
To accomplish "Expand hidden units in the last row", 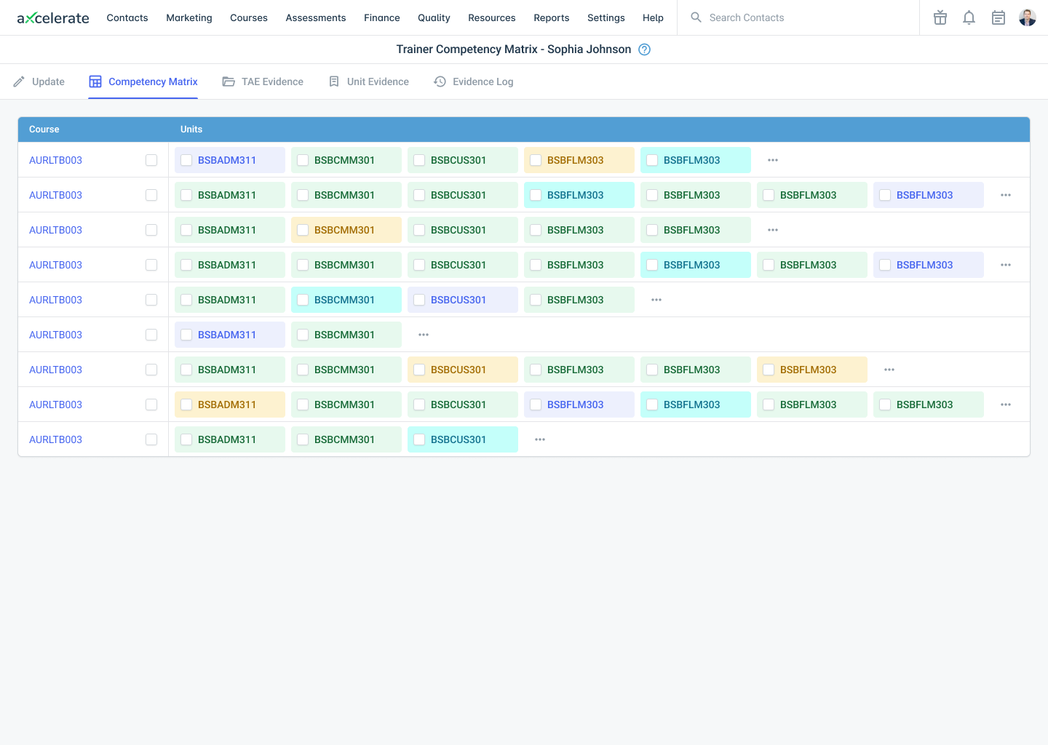I will click(x=539, y=439).
